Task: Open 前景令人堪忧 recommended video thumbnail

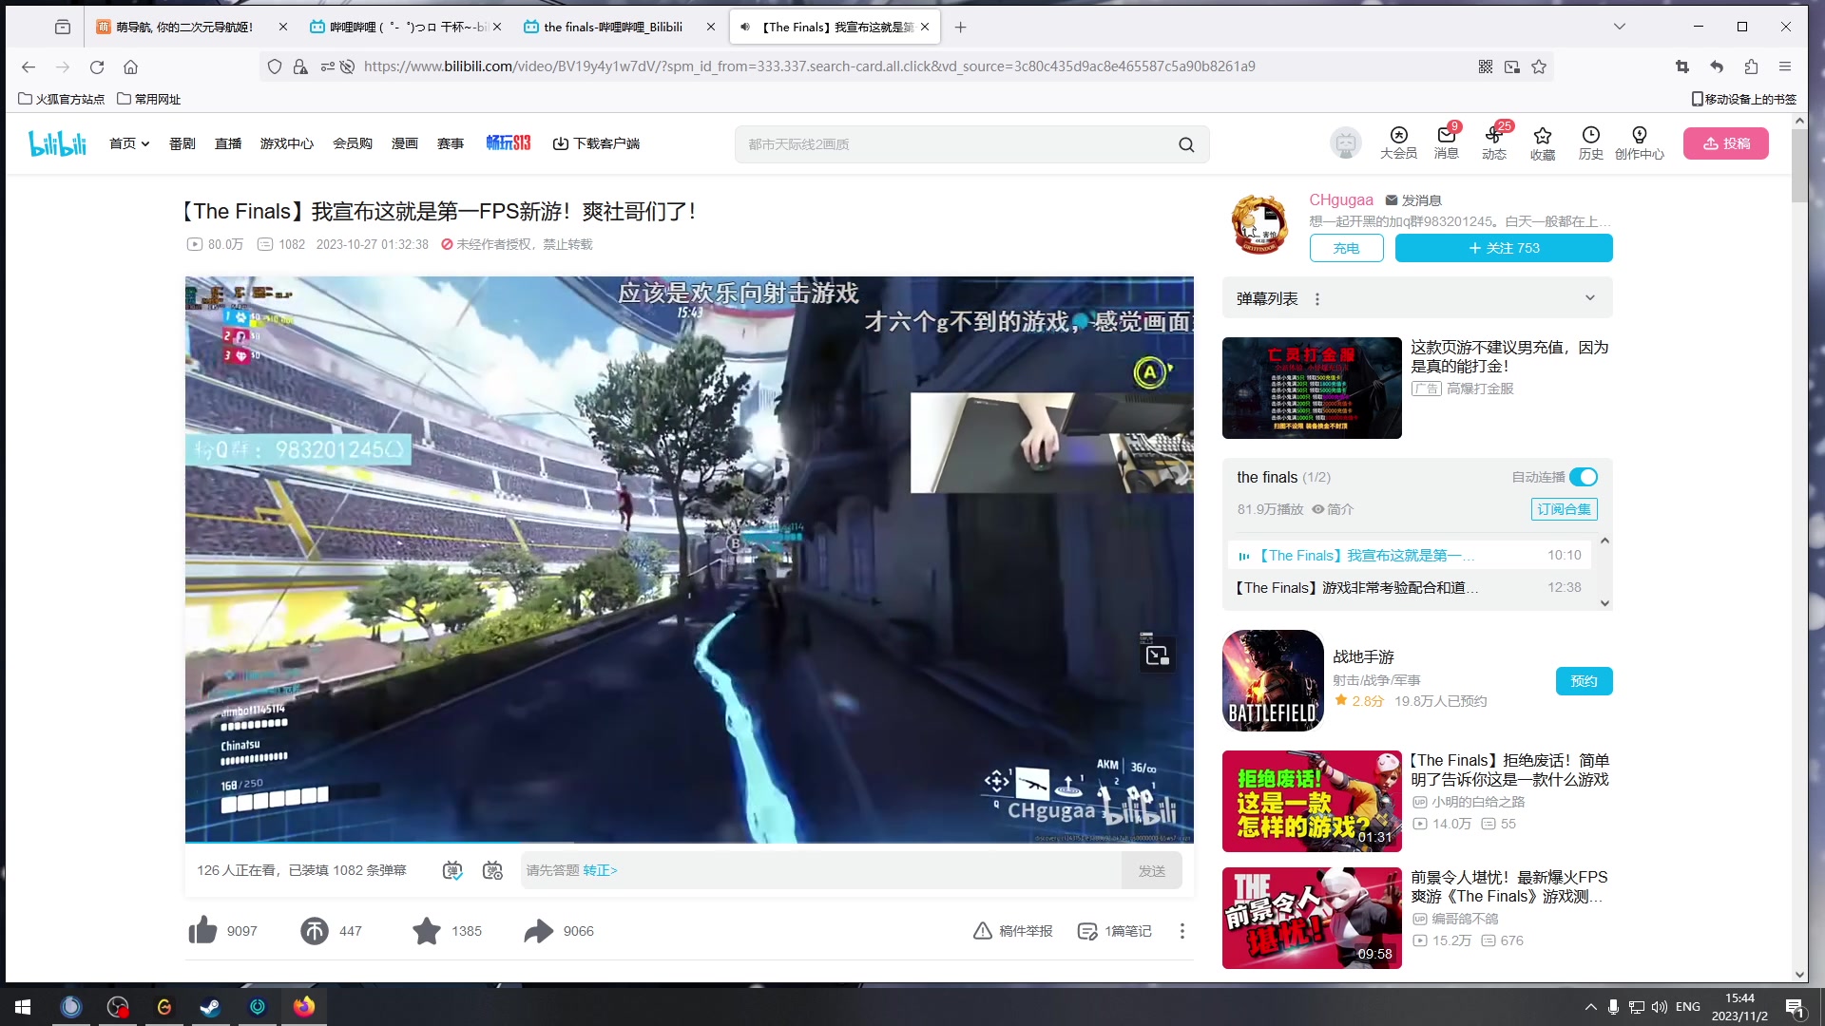Action: coord(1312,918)
